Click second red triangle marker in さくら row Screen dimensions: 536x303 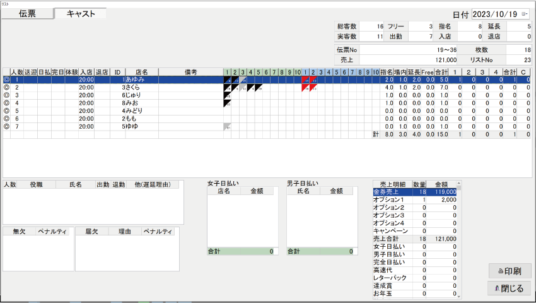pyautogui.click(x=313, y=87)
